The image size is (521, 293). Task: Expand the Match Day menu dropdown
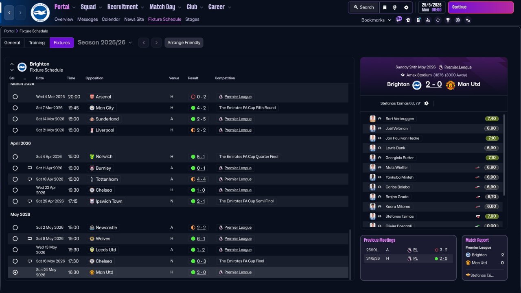[179, 7]
